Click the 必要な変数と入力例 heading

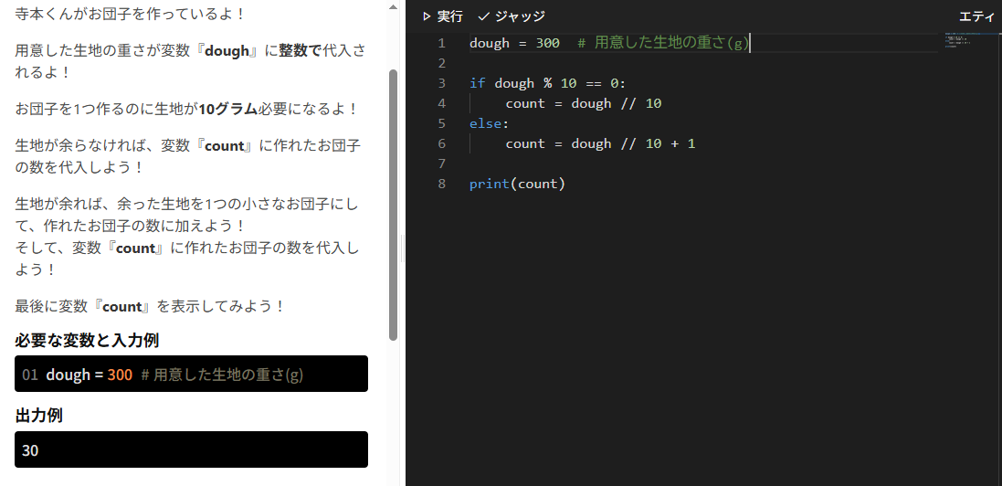pos(88,341)
